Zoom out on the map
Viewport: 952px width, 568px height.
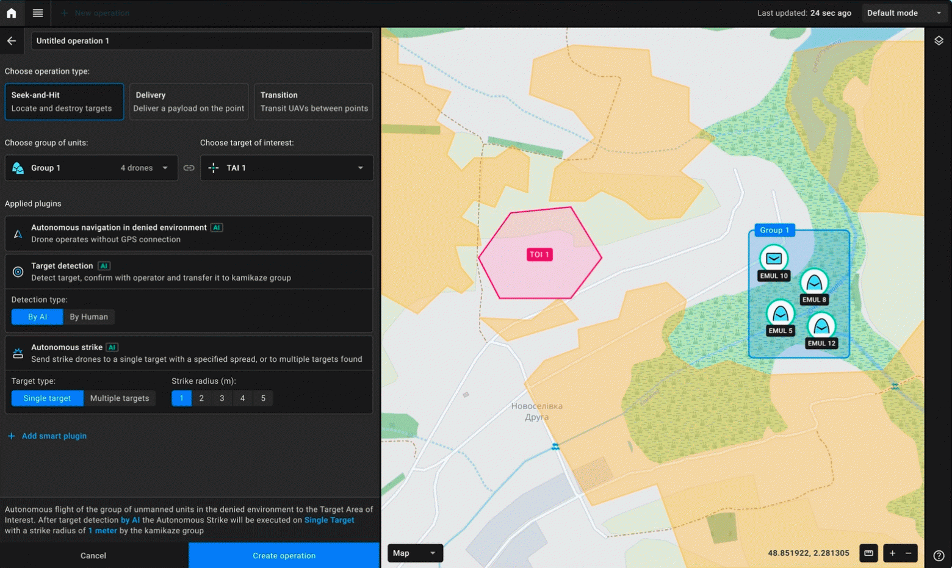tap(909, 553)
